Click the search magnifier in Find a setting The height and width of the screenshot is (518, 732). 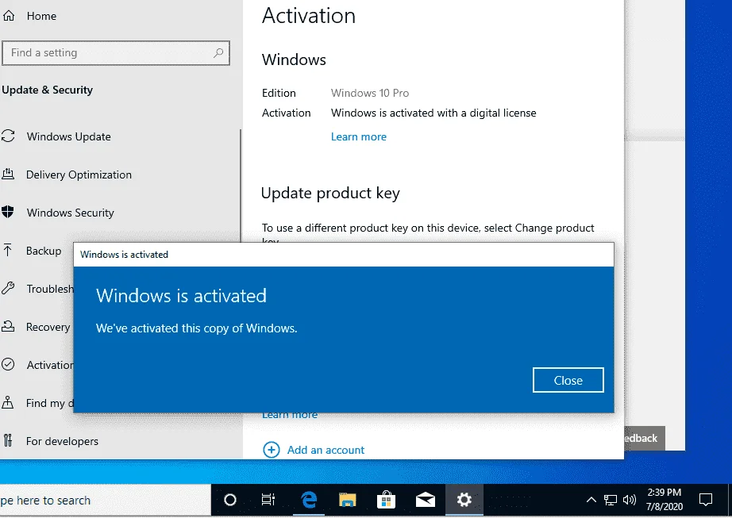218,52
